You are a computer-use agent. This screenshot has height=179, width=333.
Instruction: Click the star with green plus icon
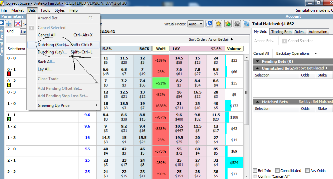point(228,24)
